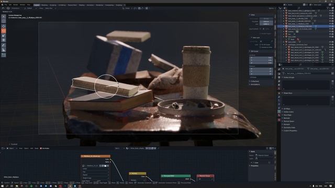
Task: Open the node editor Add menu
Action: (x=31, y=148)
